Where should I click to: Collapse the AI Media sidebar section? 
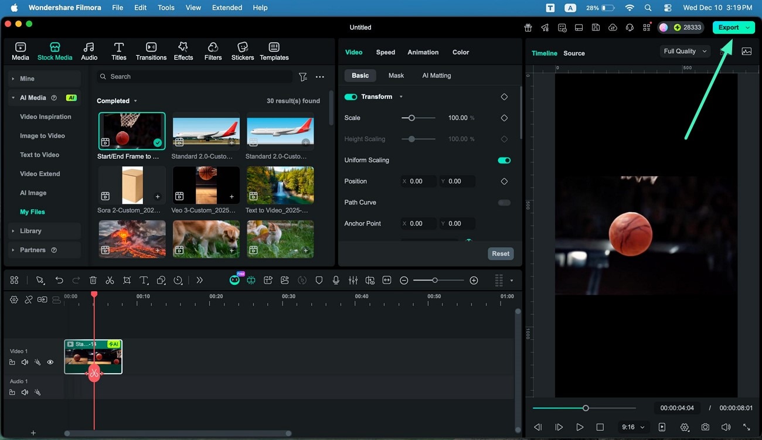click(12, 97)
